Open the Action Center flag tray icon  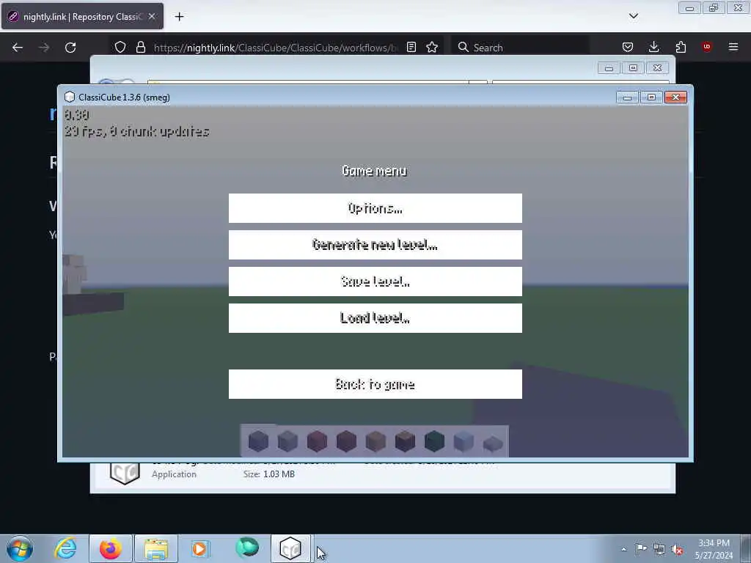[641, 549]
